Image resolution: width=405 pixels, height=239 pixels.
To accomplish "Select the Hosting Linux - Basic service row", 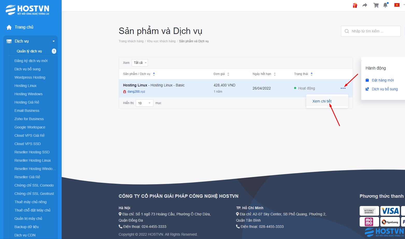I will [236, 88].
